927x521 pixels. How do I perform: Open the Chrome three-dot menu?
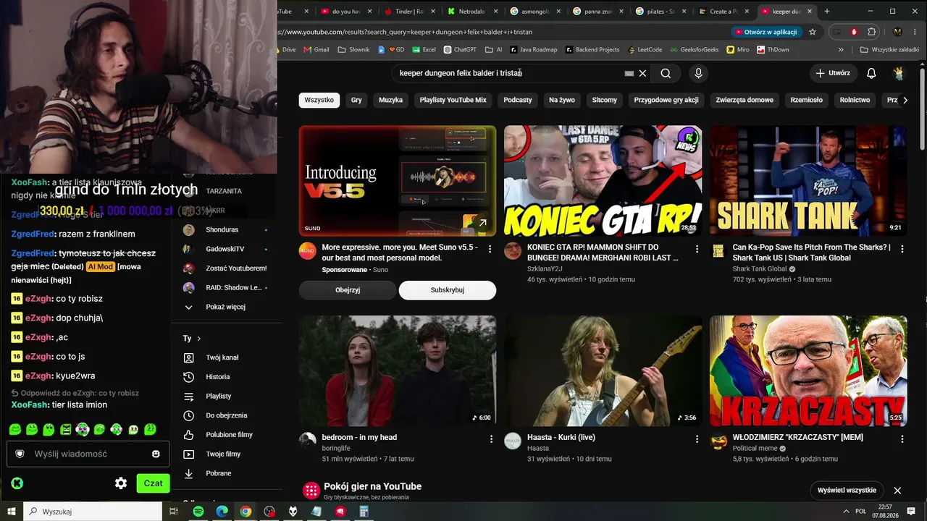coord(914,32)
